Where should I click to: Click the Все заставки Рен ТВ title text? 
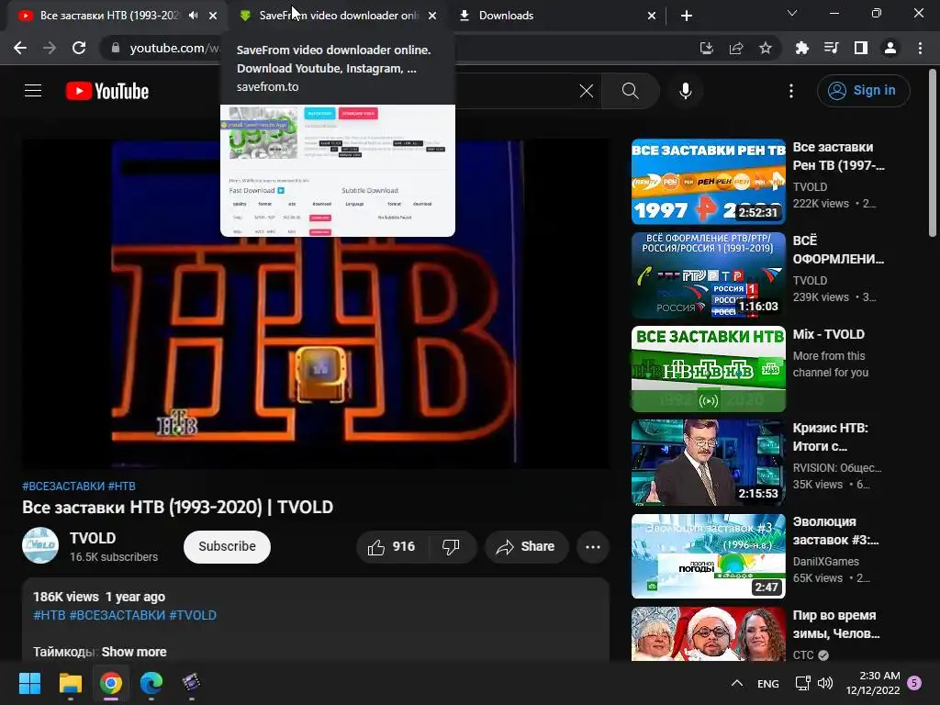click(x=838, y=156)
